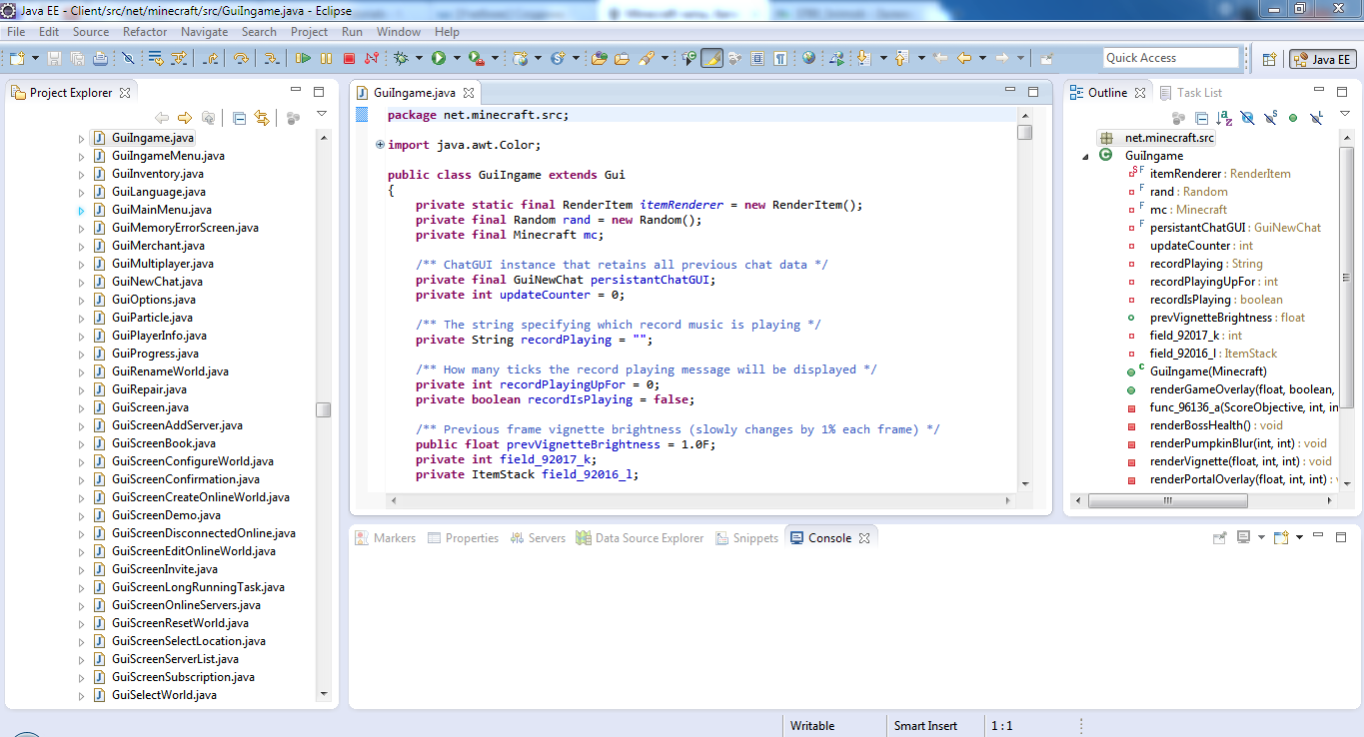Click the Open Web Browser globe icon
Viewport: 1364px width, 737px height.
808,58
